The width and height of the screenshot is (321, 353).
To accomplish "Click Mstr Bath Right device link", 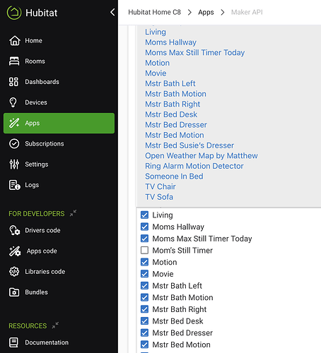I will coord(173,104).
